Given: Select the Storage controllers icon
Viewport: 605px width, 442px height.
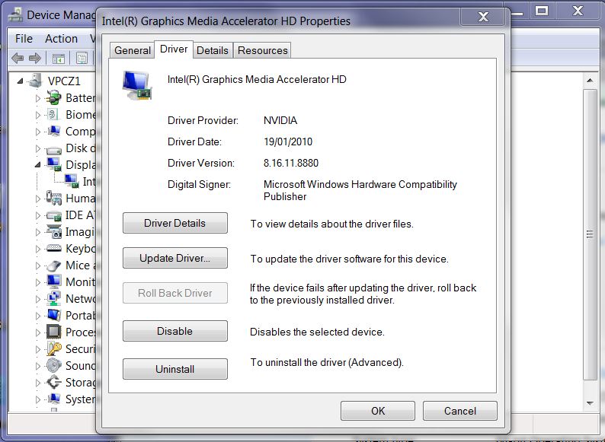Looking at the screenshot, I should point(53,382).
